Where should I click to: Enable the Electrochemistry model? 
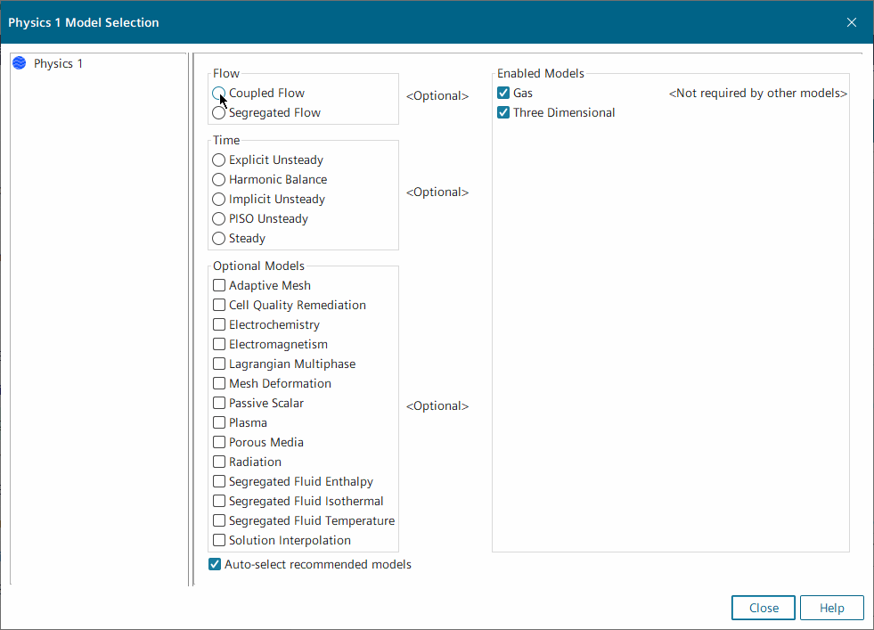pyautogui.click(x=219, y=325)
